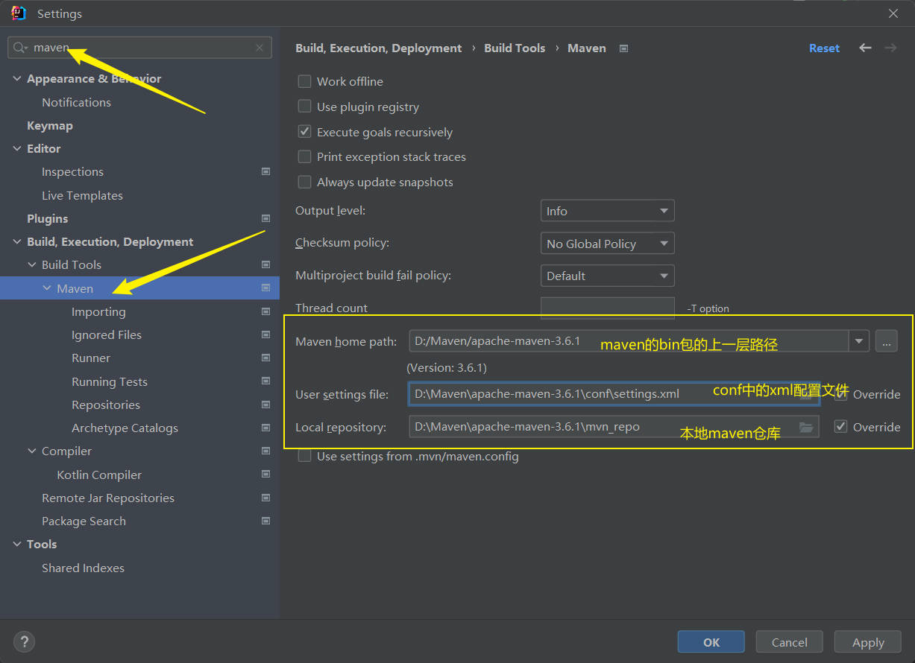Viewport: 915px width, 663px height.
Task: Click the project-level marker beside Ignored Files
Action: point(265,334)
